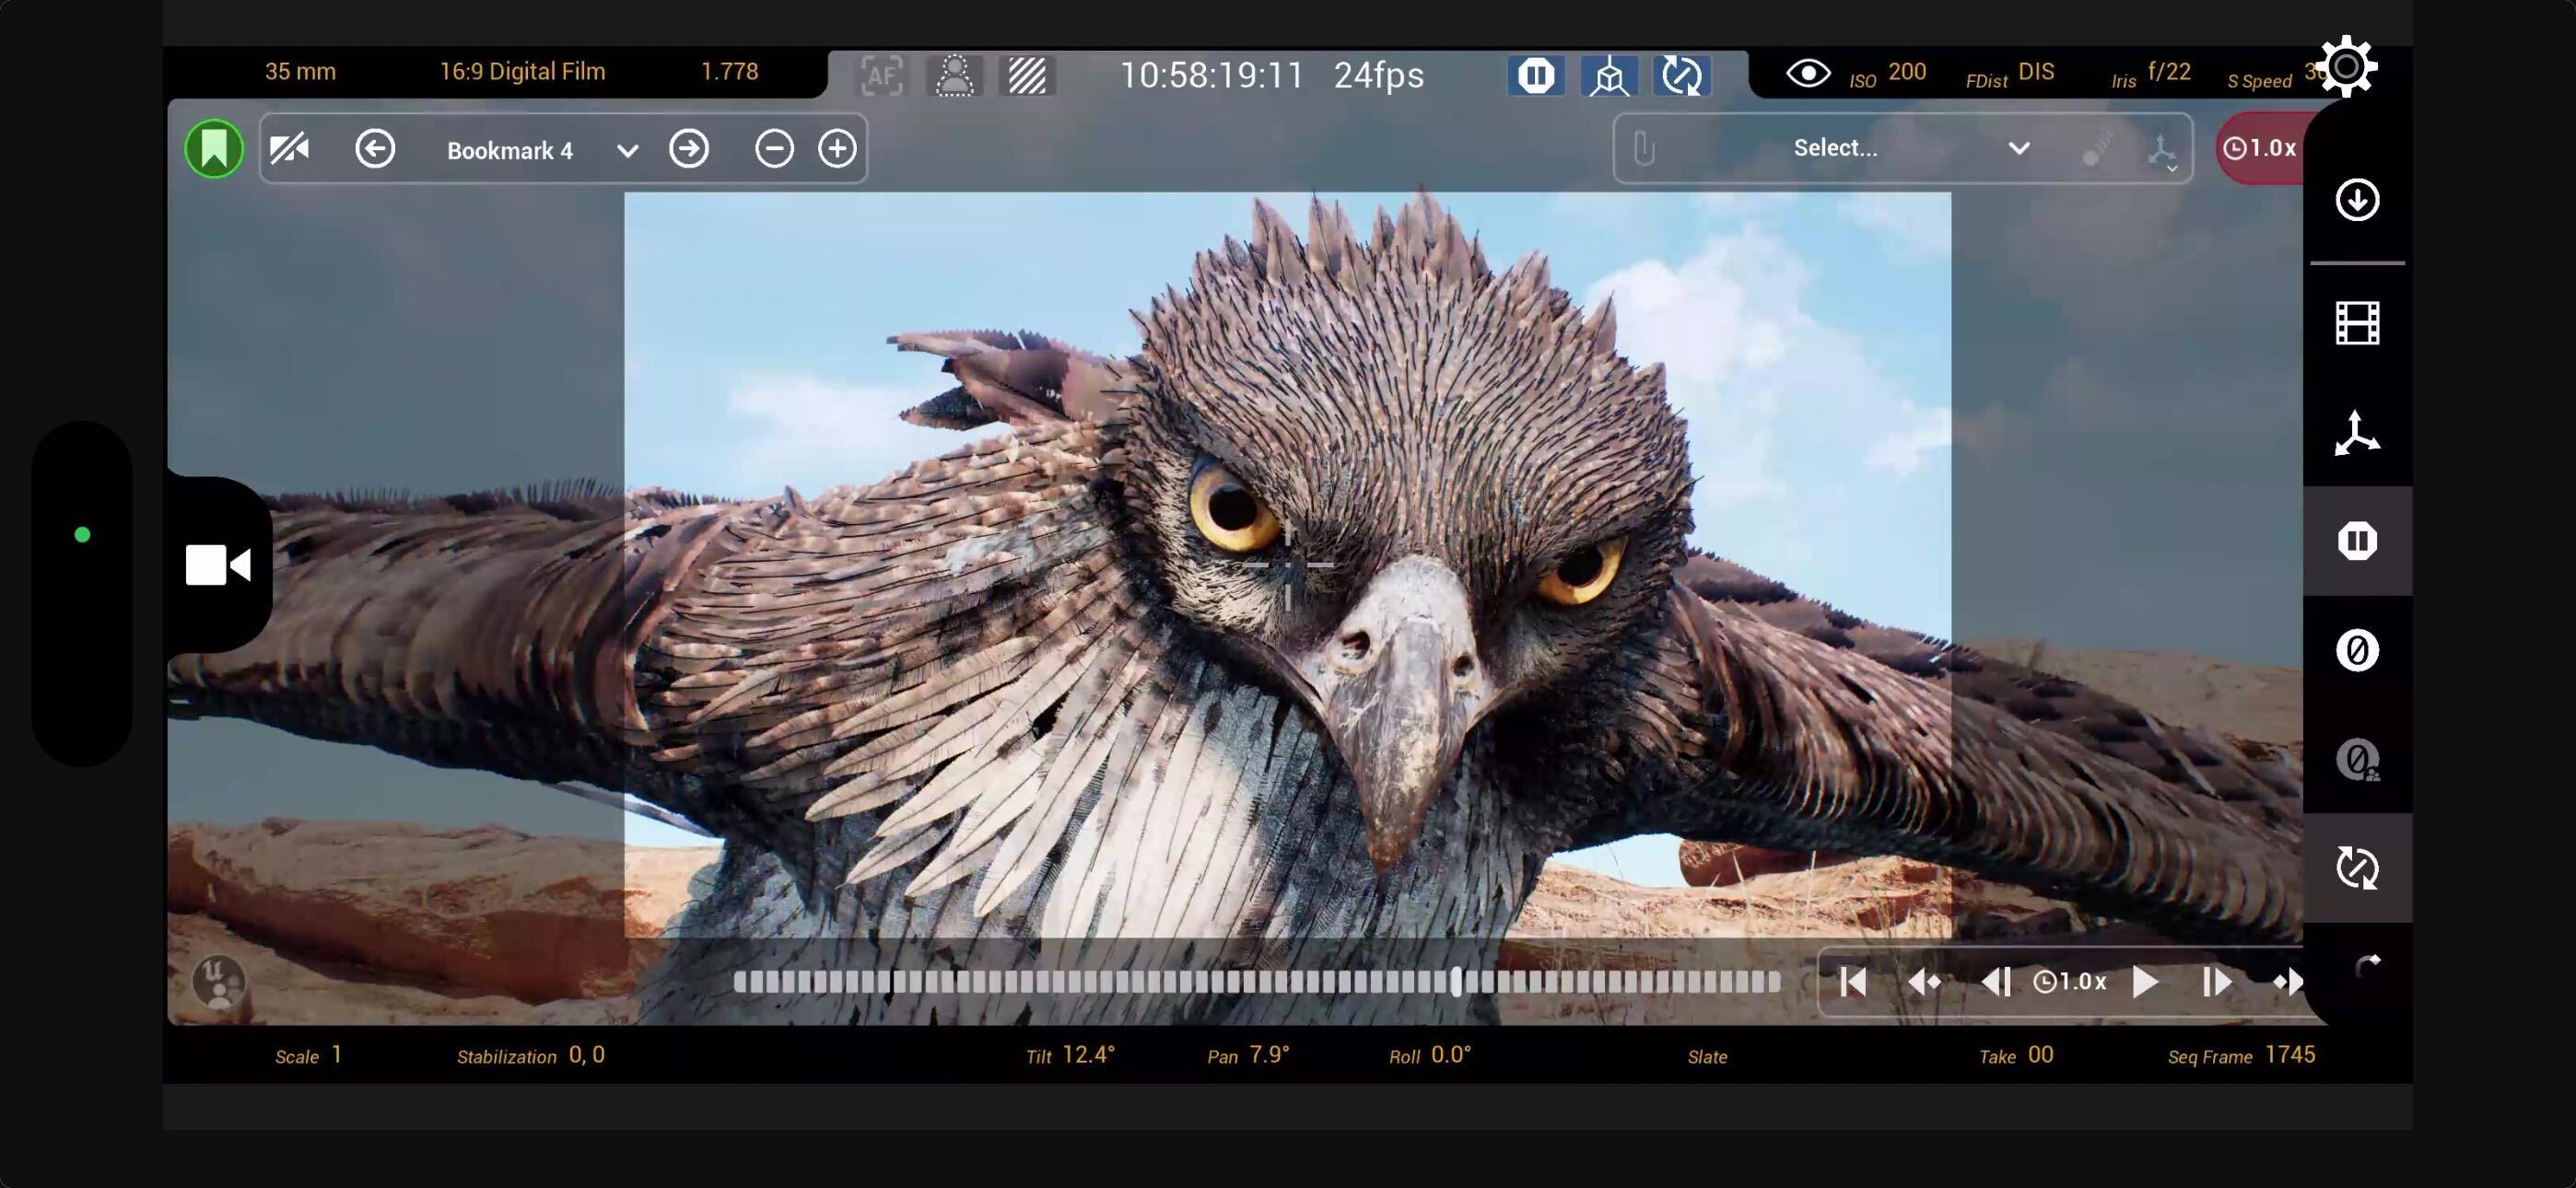Edit the FDist DIS value

[2010, 73]
